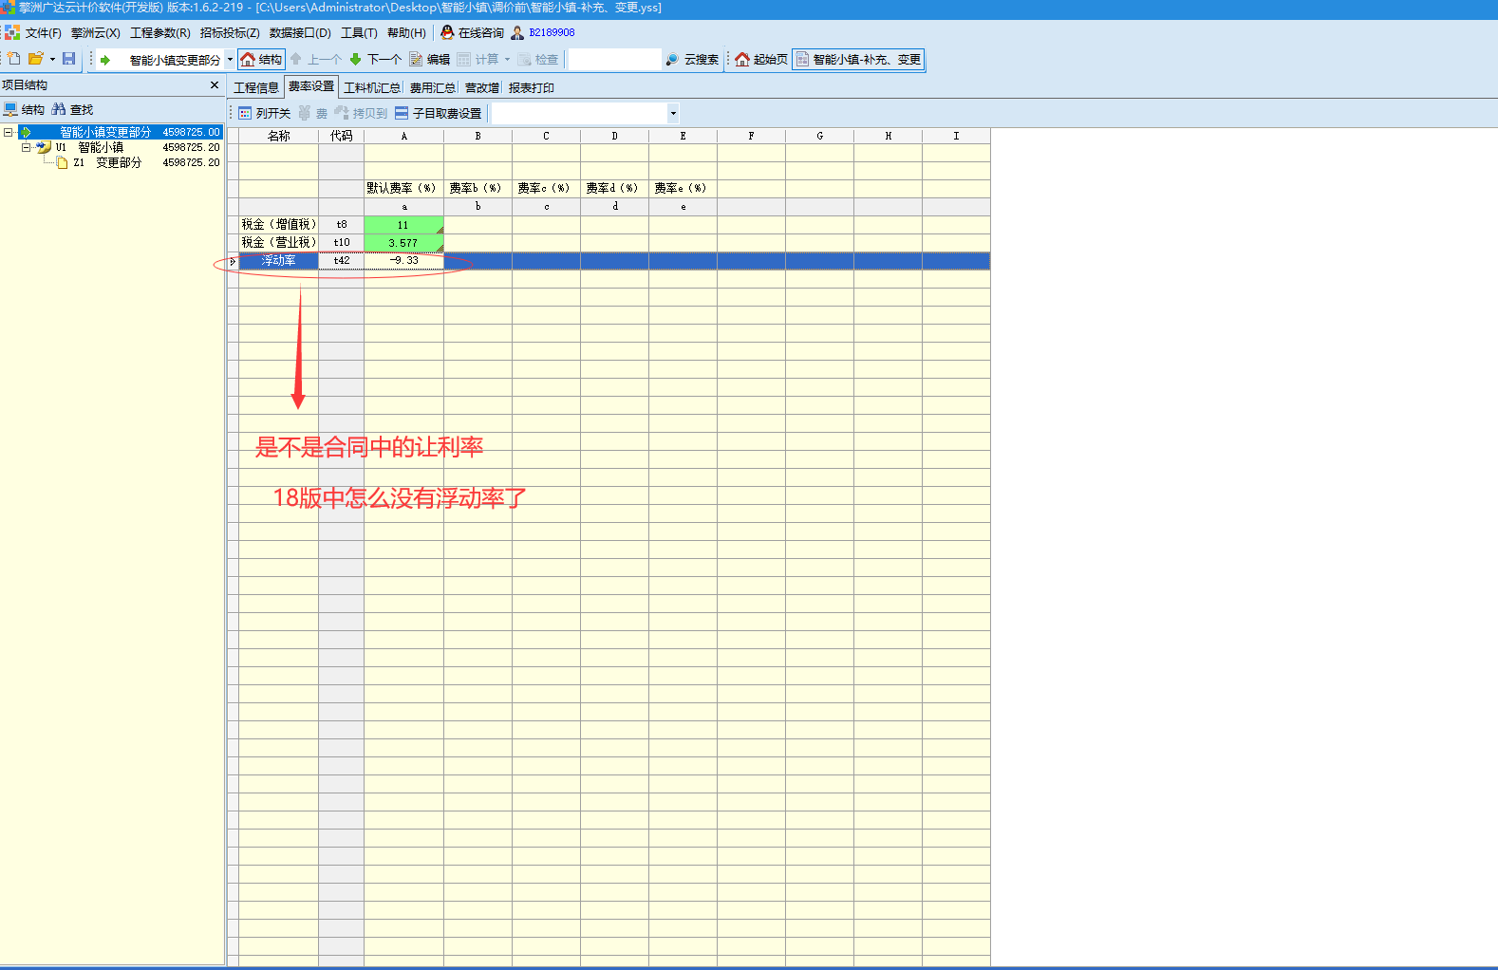This screenshot has height=970, width=1498.
Task: Click the 费 toolbar button
Action: 312,113
